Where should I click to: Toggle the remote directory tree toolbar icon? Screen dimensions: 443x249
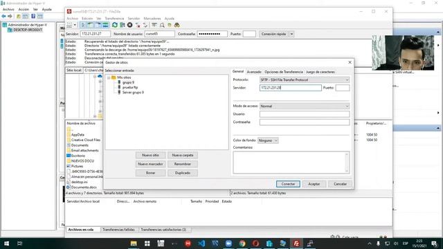(98, 25)
